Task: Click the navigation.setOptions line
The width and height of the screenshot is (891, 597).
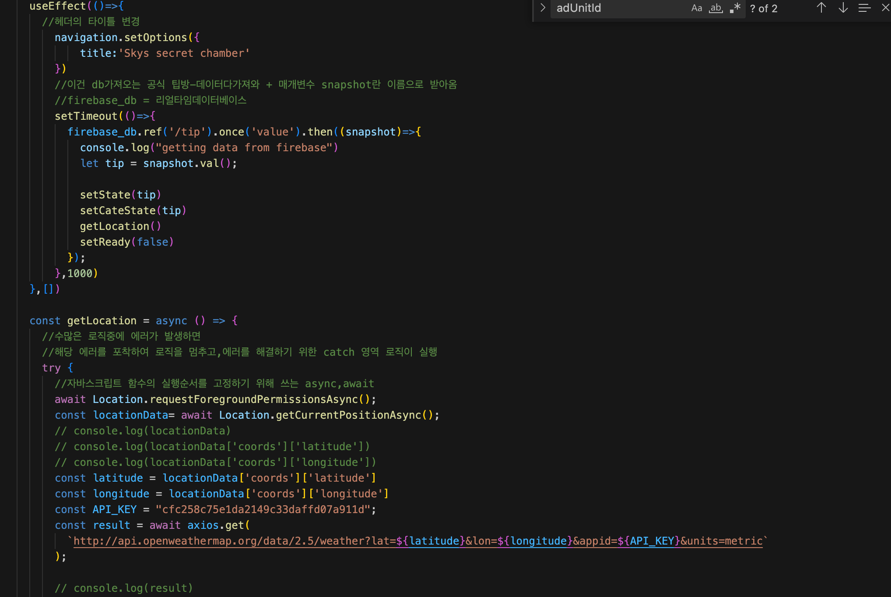Action: click(127, 38)
